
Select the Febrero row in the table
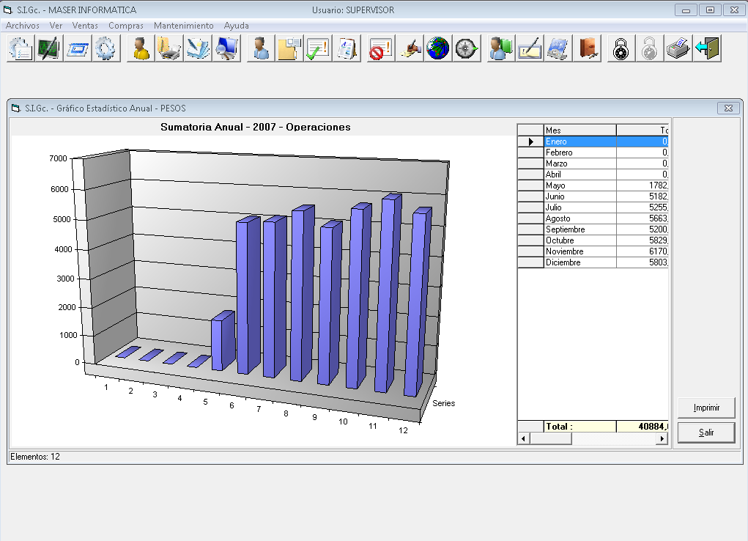tap(593, 152)
